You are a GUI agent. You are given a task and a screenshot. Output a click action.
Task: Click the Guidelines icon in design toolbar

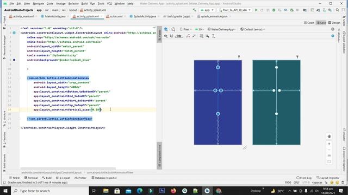[213, 36]
